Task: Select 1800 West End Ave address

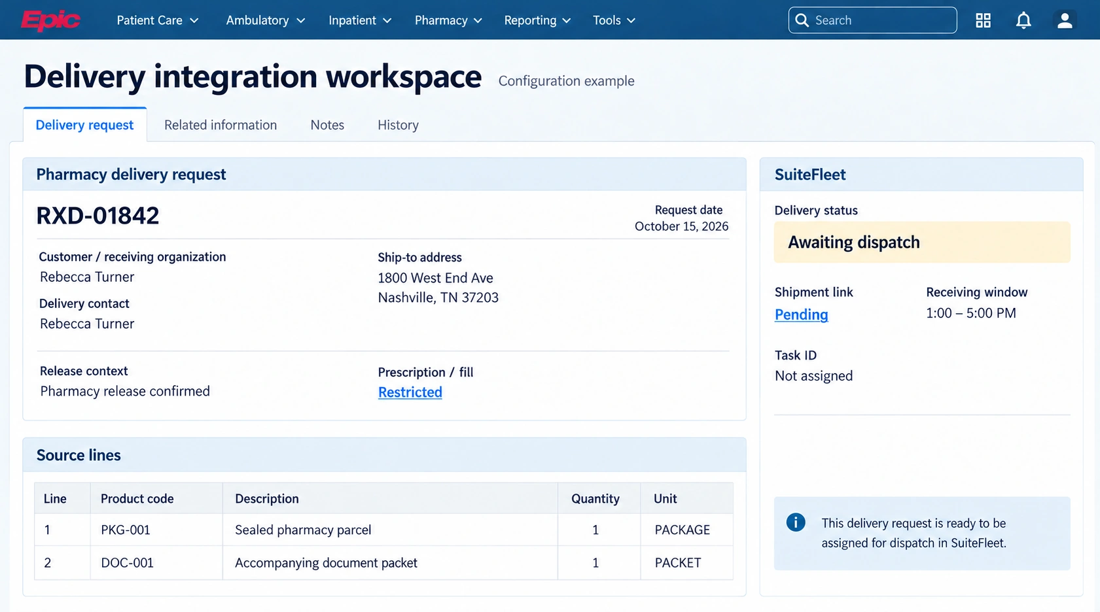Action: pyautogui.click(x=435, y=278)
